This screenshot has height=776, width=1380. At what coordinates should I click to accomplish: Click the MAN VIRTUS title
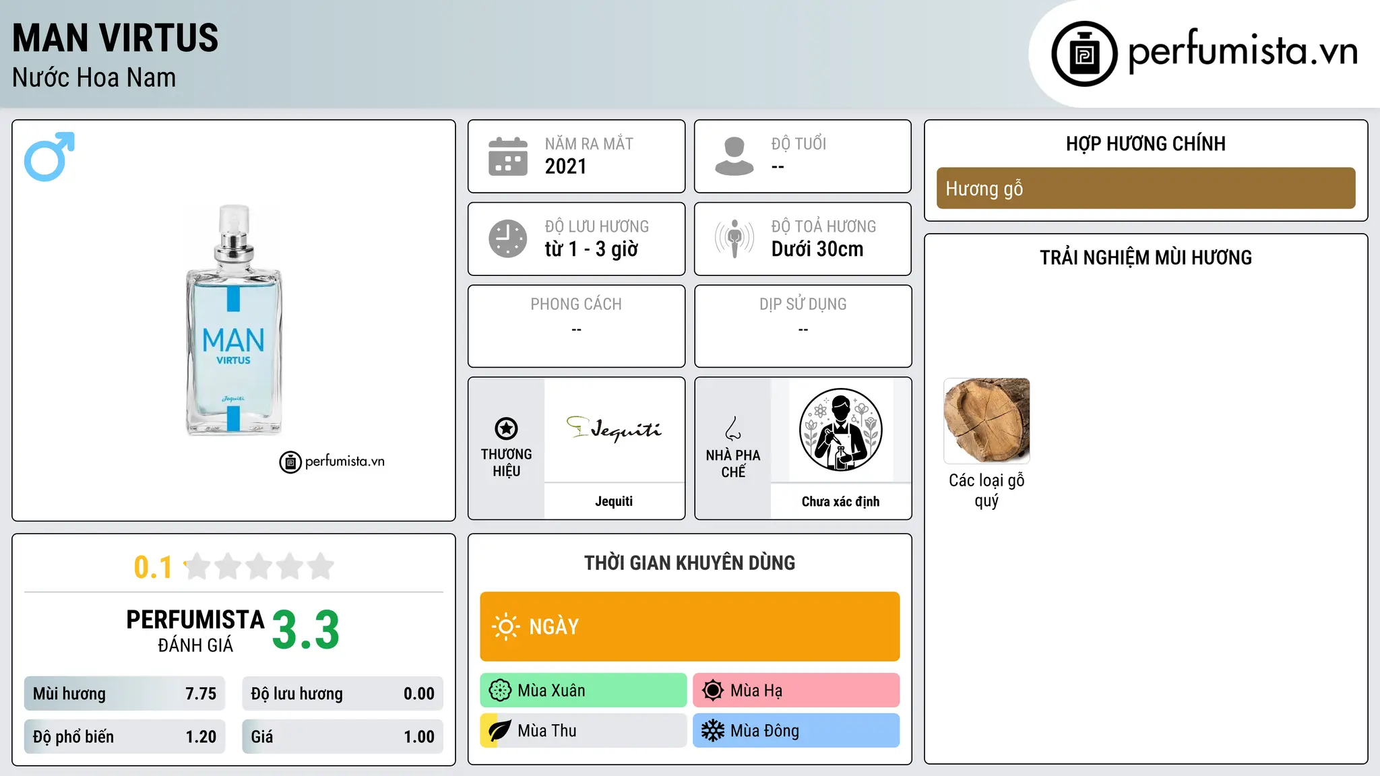tap(115, 38)
